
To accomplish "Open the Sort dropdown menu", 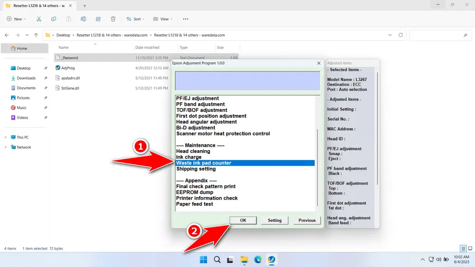I will 135,19.
